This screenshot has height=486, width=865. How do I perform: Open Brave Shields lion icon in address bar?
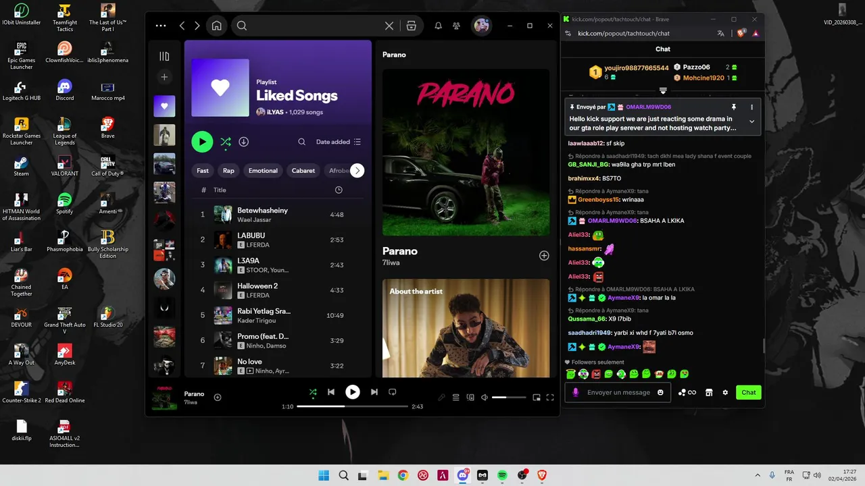(741, 33)
